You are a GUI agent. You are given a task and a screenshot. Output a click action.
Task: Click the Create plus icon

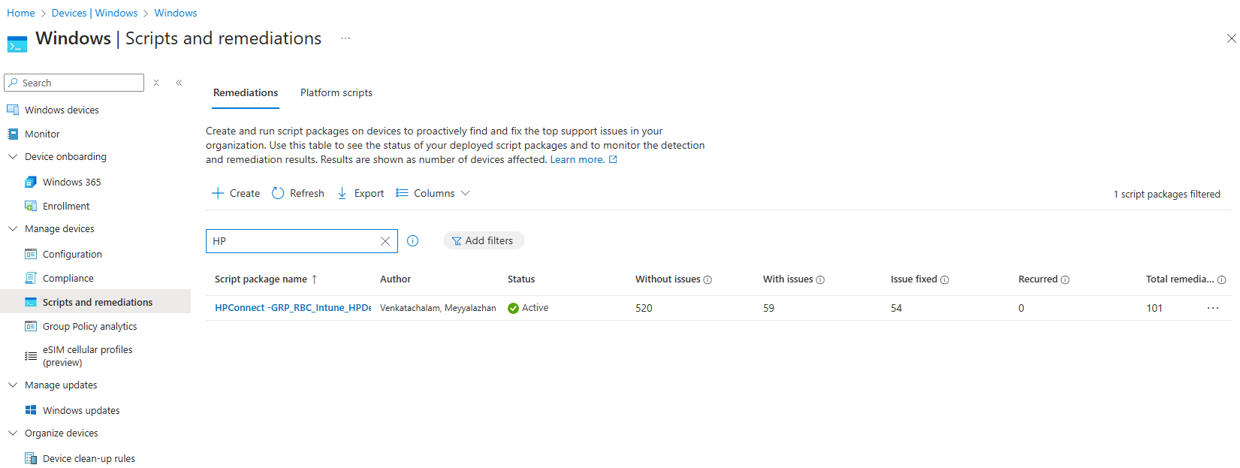[x=218, y=193]
